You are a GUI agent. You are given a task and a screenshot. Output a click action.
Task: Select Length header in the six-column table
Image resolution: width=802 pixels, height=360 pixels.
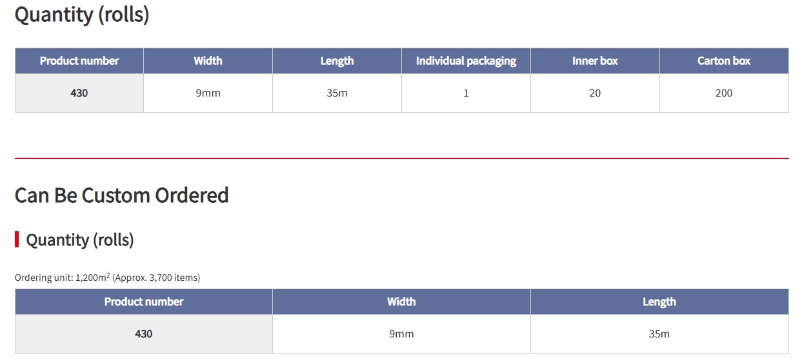coord(337,61)
